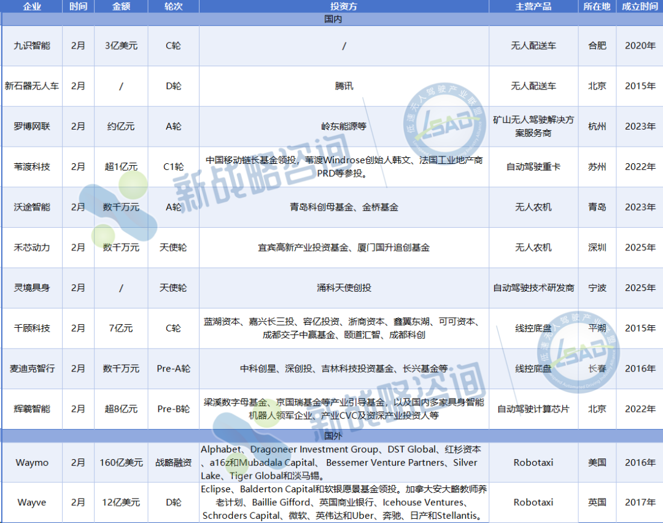Select the 160亿美元 amount cell

tap(121, 462)
